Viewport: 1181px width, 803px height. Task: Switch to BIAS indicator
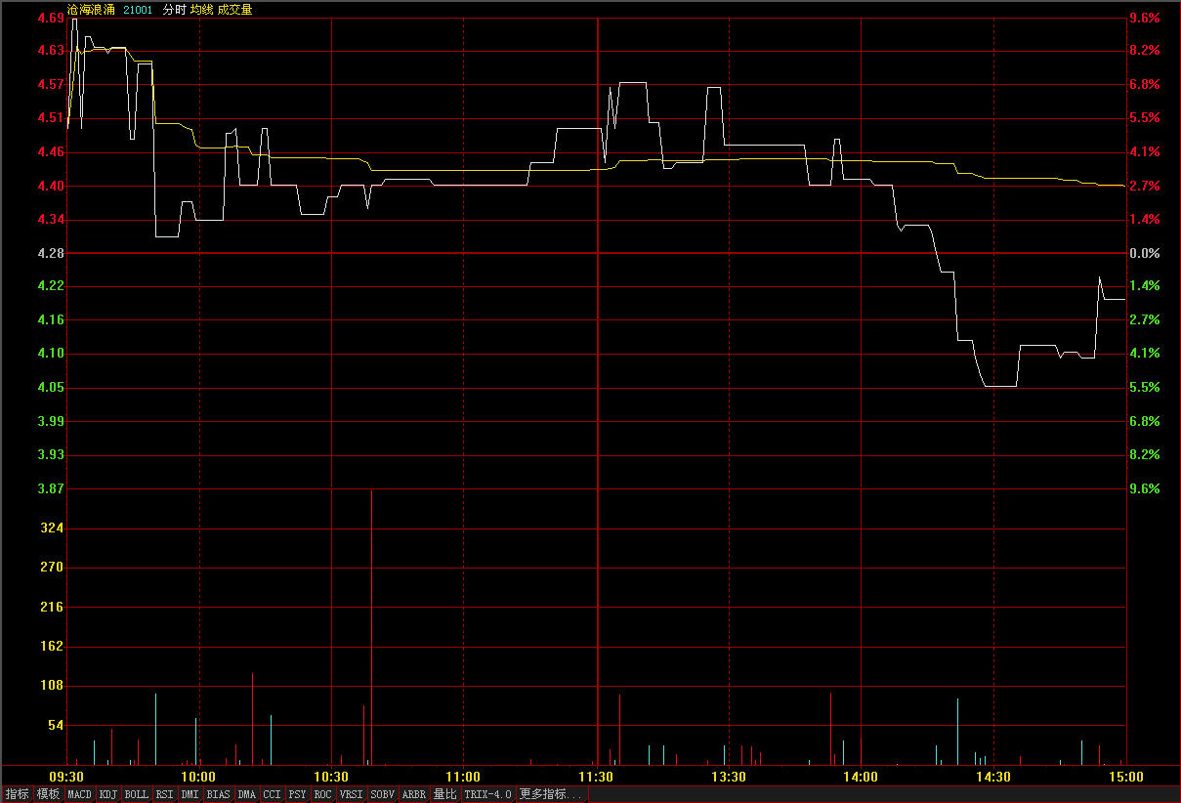coord(219,794)
